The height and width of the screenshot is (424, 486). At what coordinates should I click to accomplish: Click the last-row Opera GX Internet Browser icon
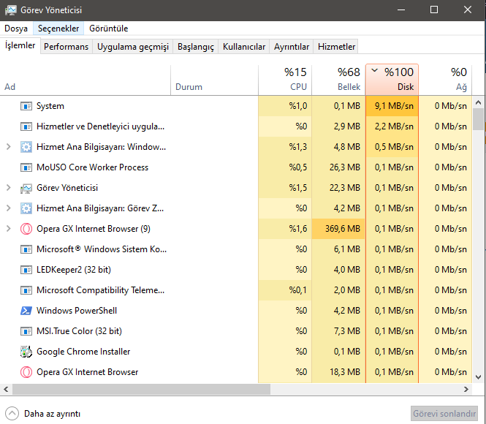click(x=26, y=372)
